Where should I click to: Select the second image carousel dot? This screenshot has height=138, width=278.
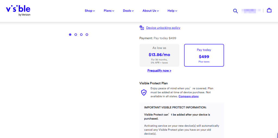click(76, 34)
